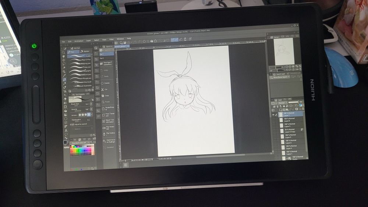Select the Figure ellipse tool
This screenshot has height=207, width=368.
[x=66, y=119]
